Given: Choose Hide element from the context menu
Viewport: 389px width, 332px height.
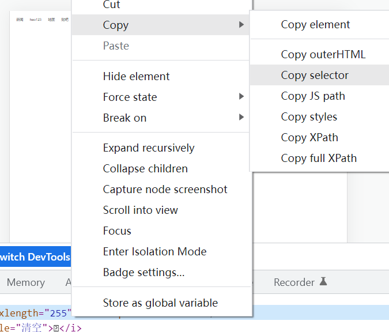Looking at the screenshot, I should (136, 77).
